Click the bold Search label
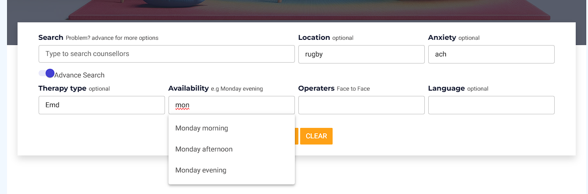Screen dimensions: 588x194 point(51,38)
